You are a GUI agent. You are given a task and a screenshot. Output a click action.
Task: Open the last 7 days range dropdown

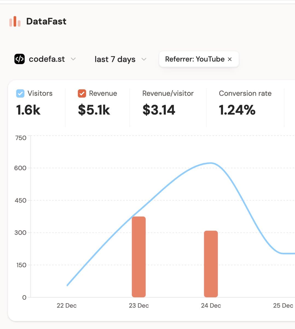(120, 59)
